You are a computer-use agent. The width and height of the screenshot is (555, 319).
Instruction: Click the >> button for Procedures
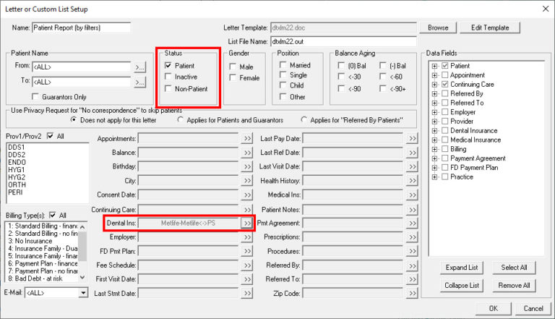tap(412, 251)
